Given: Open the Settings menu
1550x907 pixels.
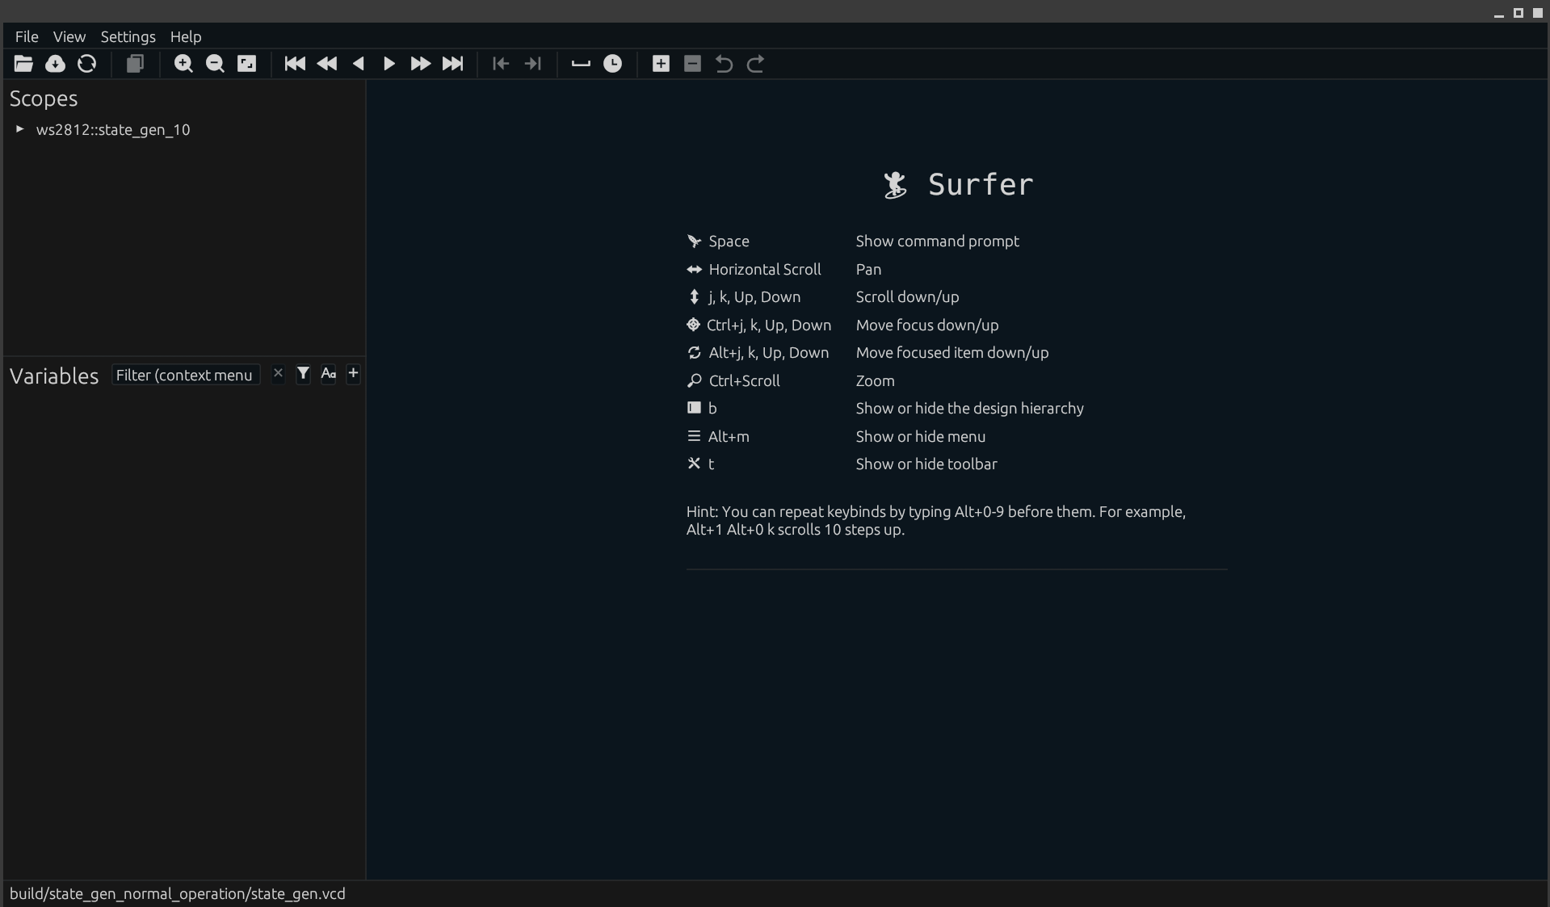Looking at the screenshot, I should pos(128,37).
